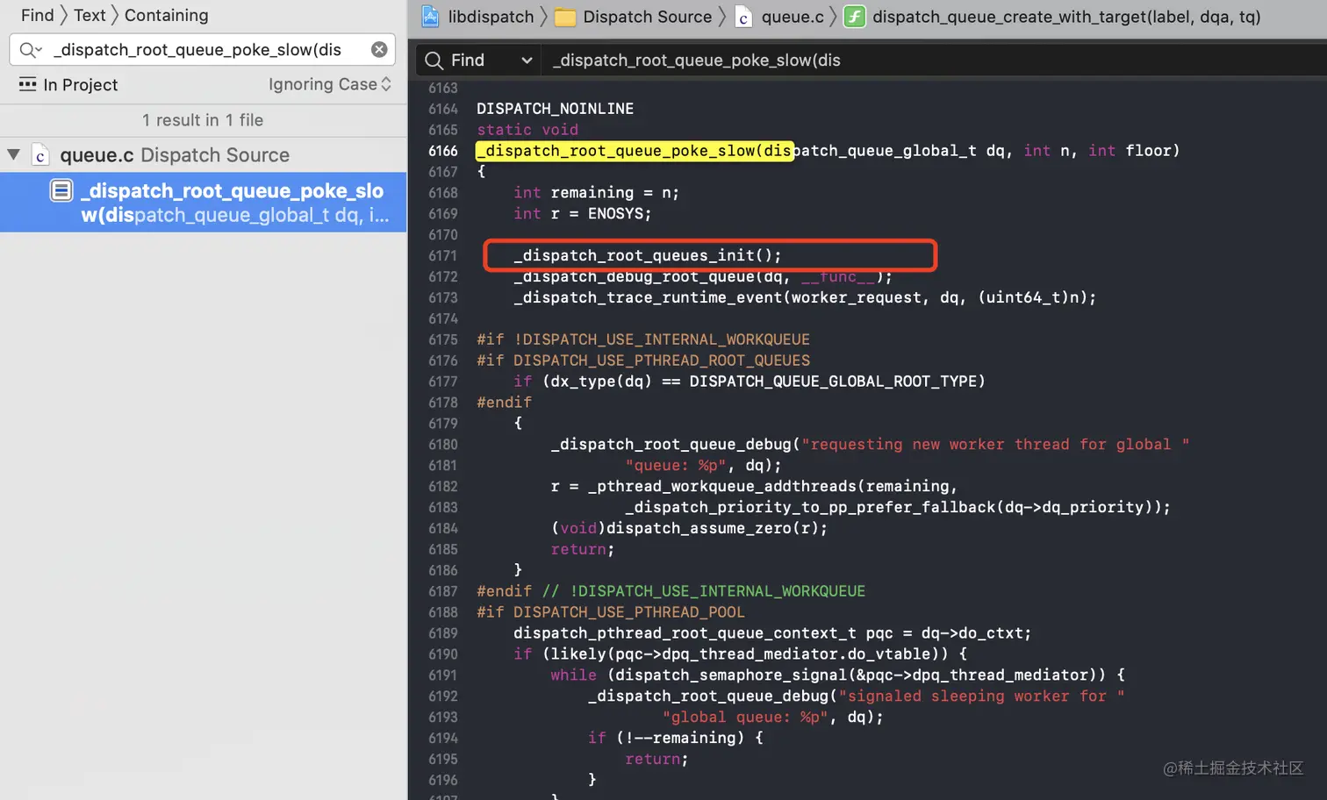Click line number 6166 in gutter
This screenshot has width=1327, height=800.
(x=443, y=151)
